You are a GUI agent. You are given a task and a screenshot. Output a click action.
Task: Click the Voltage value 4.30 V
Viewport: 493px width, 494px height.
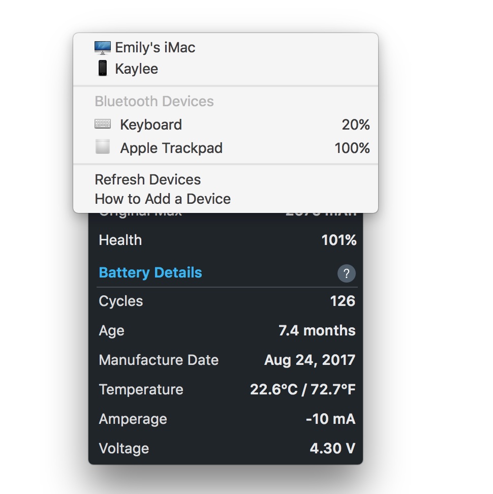332,448
